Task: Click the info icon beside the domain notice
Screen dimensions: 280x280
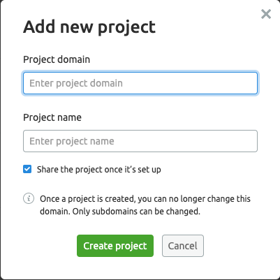Action: click(x=29, y=198)
